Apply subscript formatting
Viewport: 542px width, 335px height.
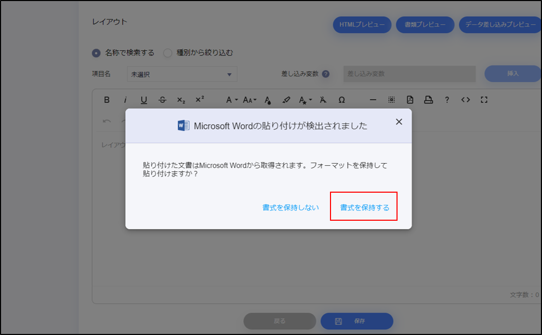tap(181, 100)
